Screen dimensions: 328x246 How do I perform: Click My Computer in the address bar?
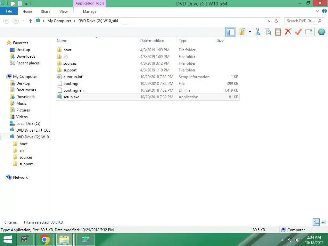pos(59,21)
